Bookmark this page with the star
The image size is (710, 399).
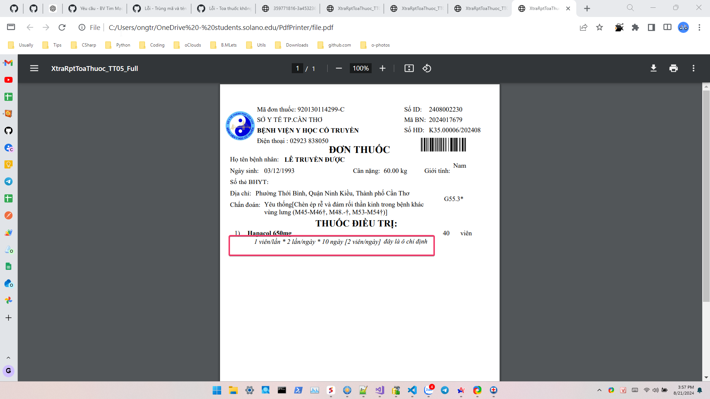point(599,27)
